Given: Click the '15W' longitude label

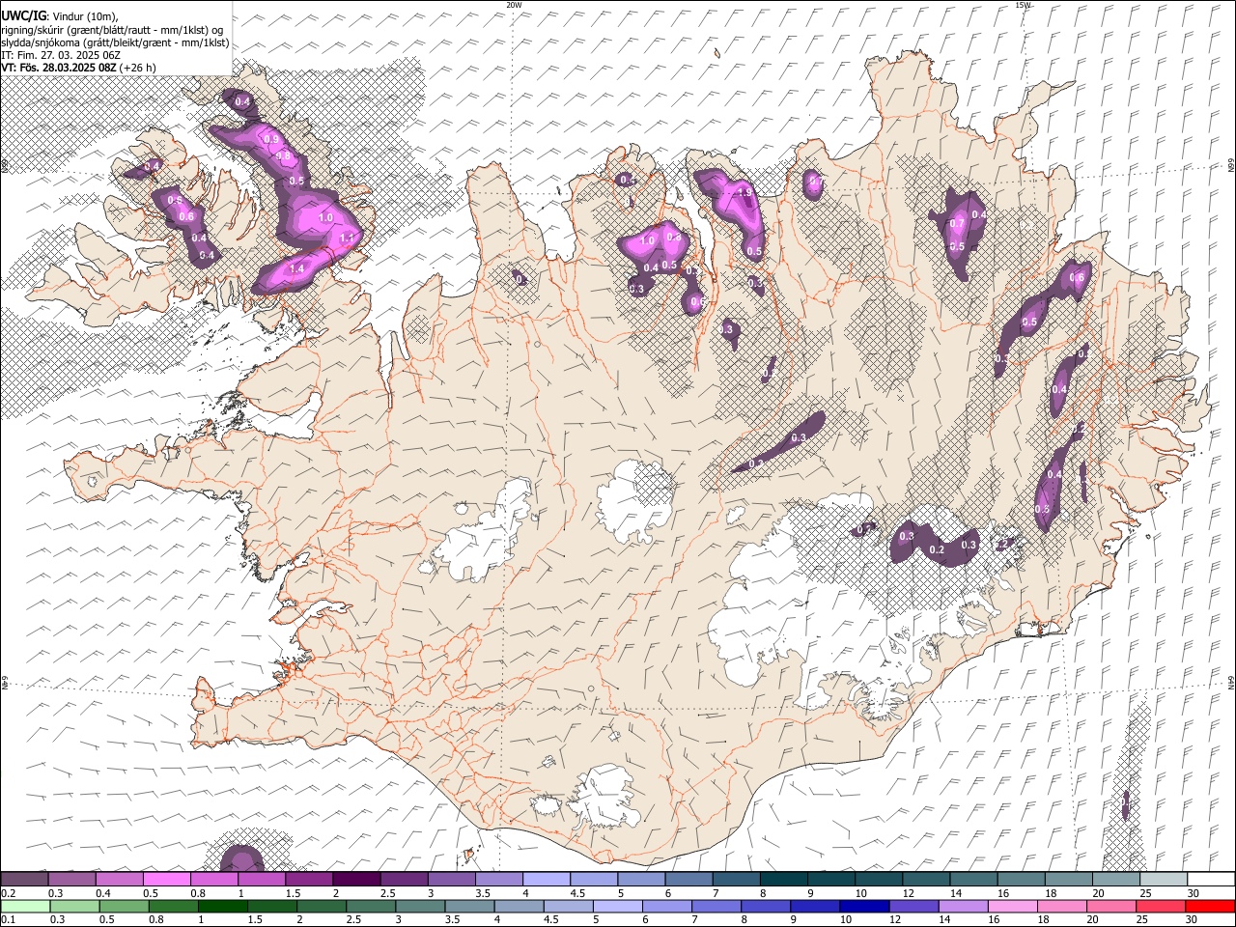Looking at the screenshot, I should (x=1023, y=5).
